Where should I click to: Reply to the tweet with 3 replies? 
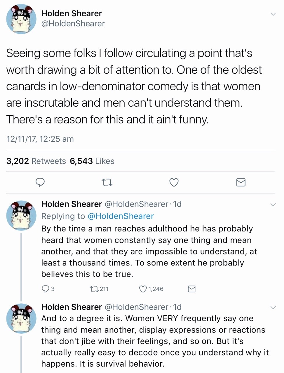coord(46,289)
